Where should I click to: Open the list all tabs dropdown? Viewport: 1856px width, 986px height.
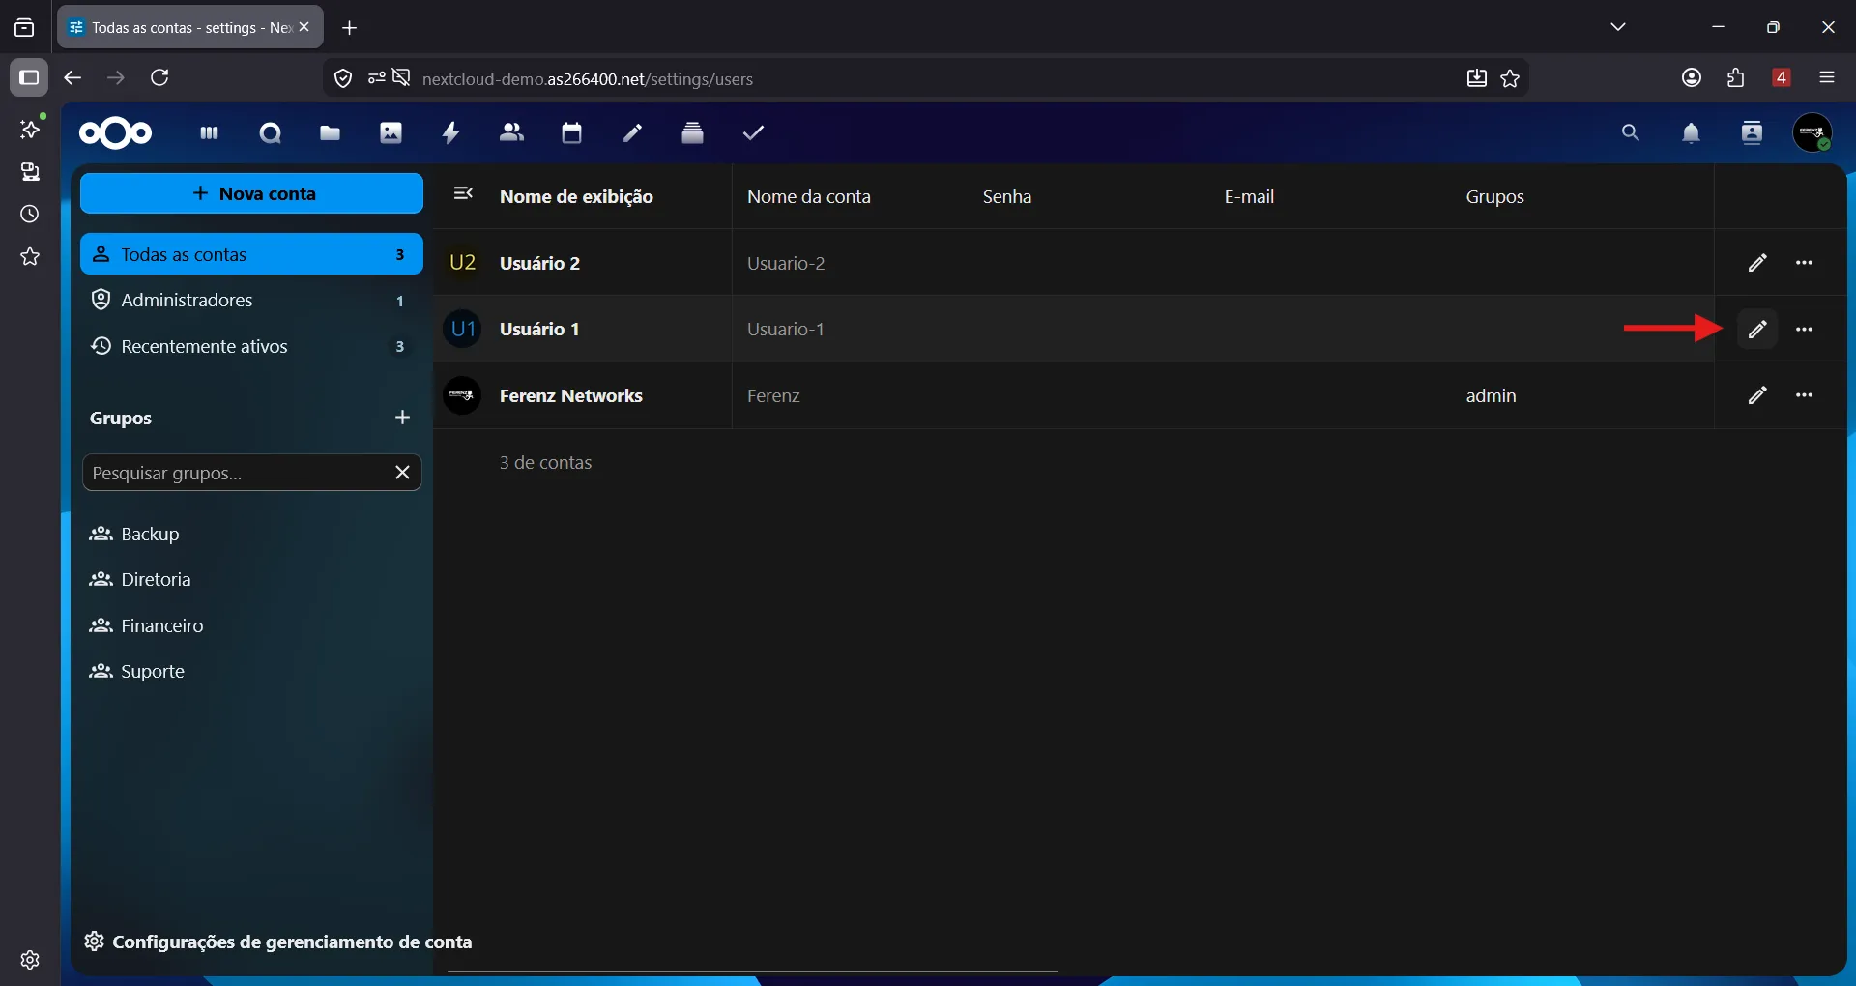1619,27
